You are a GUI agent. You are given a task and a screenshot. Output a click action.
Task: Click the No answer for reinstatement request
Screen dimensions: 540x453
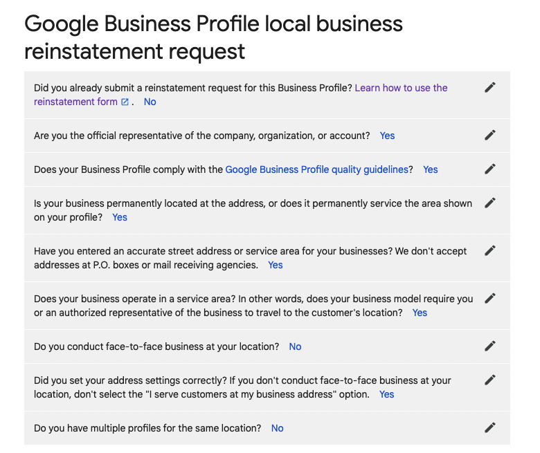click(150, 102)
